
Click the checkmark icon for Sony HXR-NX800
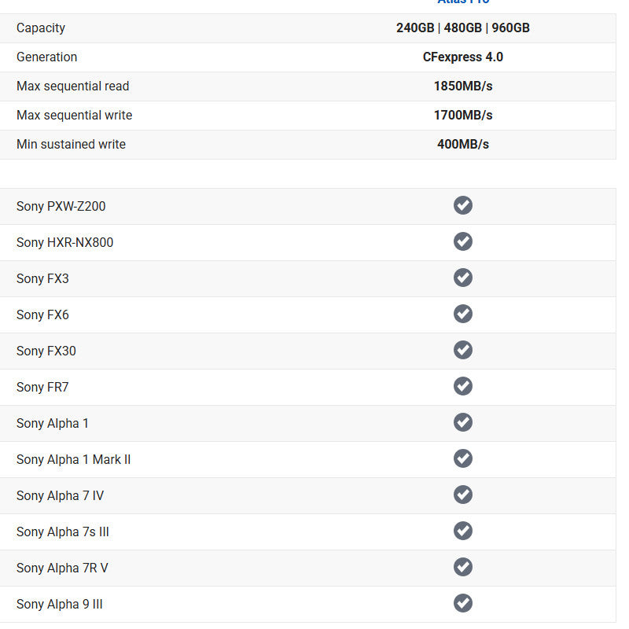[463, 241]
